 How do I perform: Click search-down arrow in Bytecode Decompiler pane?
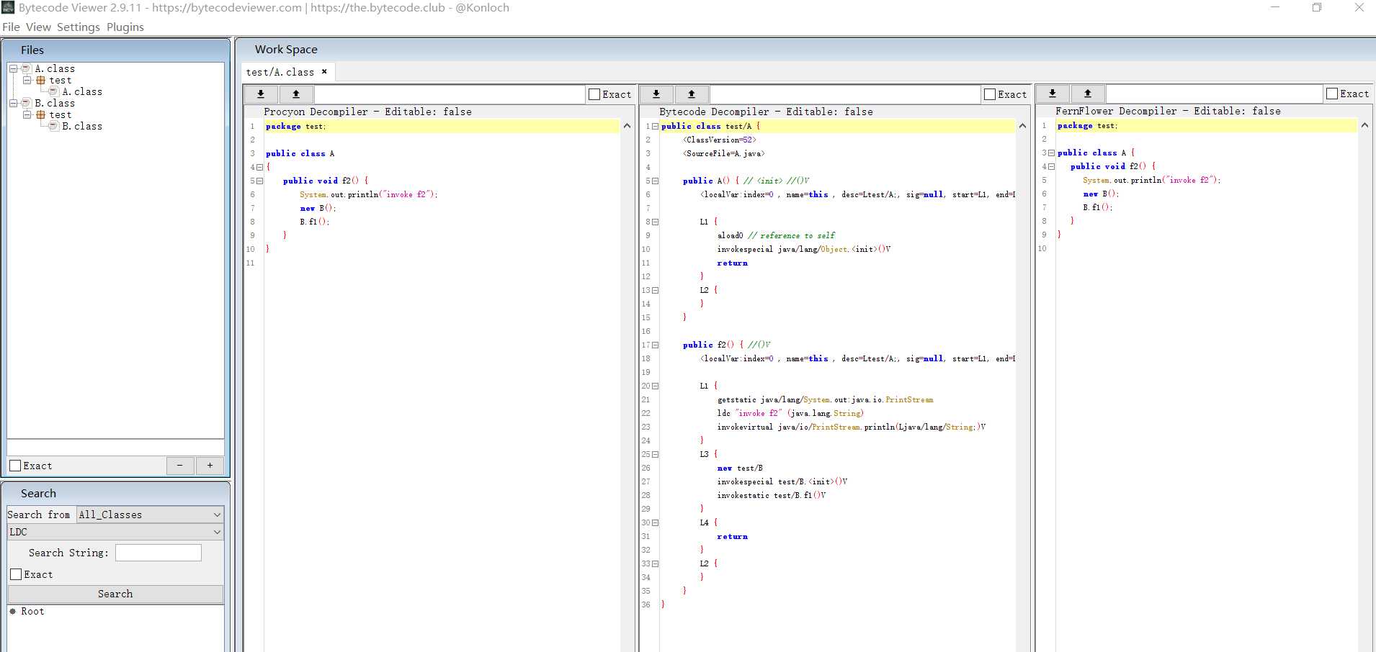(x=656, y=94)
